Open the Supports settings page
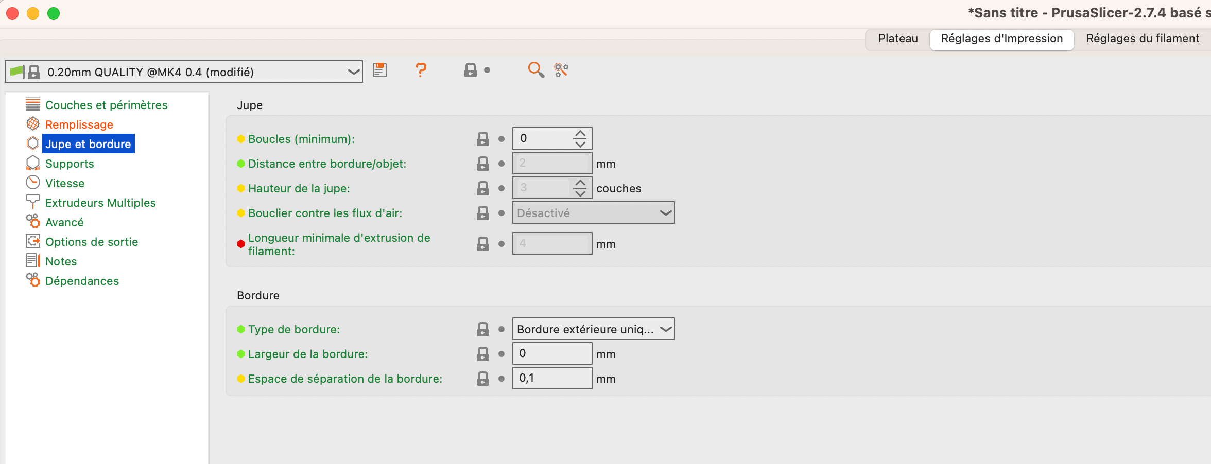The image size is (1211, 464). [x=70, y=164]
